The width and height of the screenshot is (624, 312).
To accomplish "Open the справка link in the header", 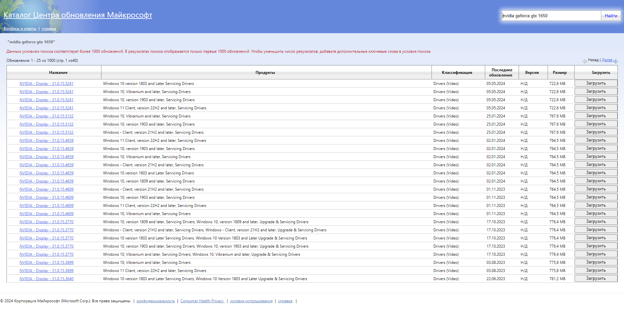I will pyautogui.click(x=49, y=29).
